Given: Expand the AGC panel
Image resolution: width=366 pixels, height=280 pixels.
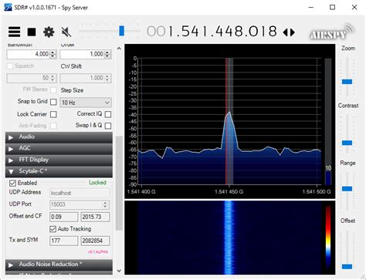Looking at the screenshot, I should [x=59, y=149].
